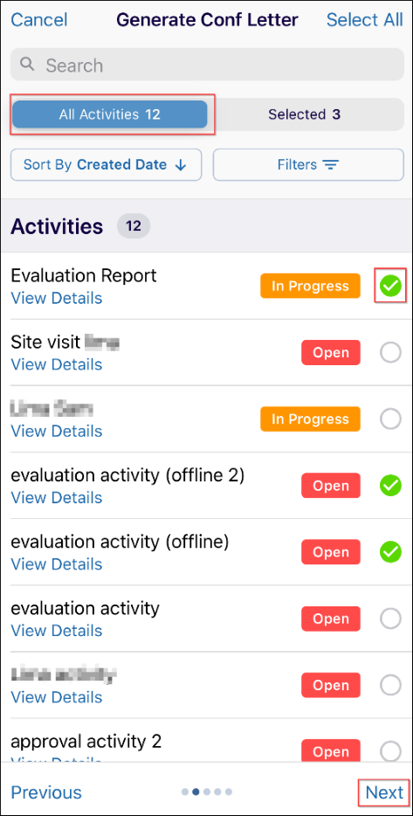Uncheck evaluation activity (offline 2) checkmark
This screenshot has height=816, width=413.
coord(390,486)
